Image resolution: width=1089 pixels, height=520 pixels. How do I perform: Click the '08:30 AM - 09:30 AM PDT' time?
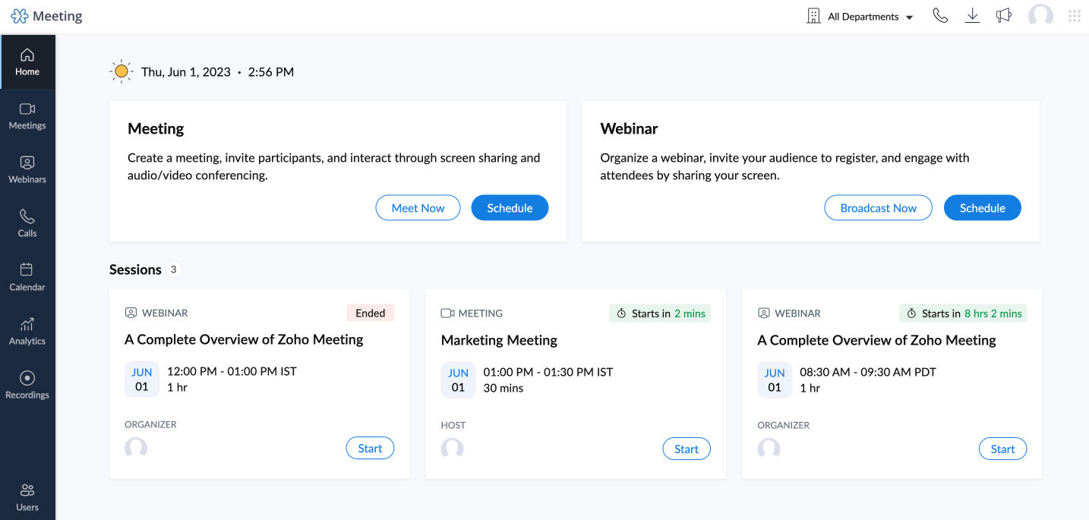pyautogui.click(x=868, y=372)
